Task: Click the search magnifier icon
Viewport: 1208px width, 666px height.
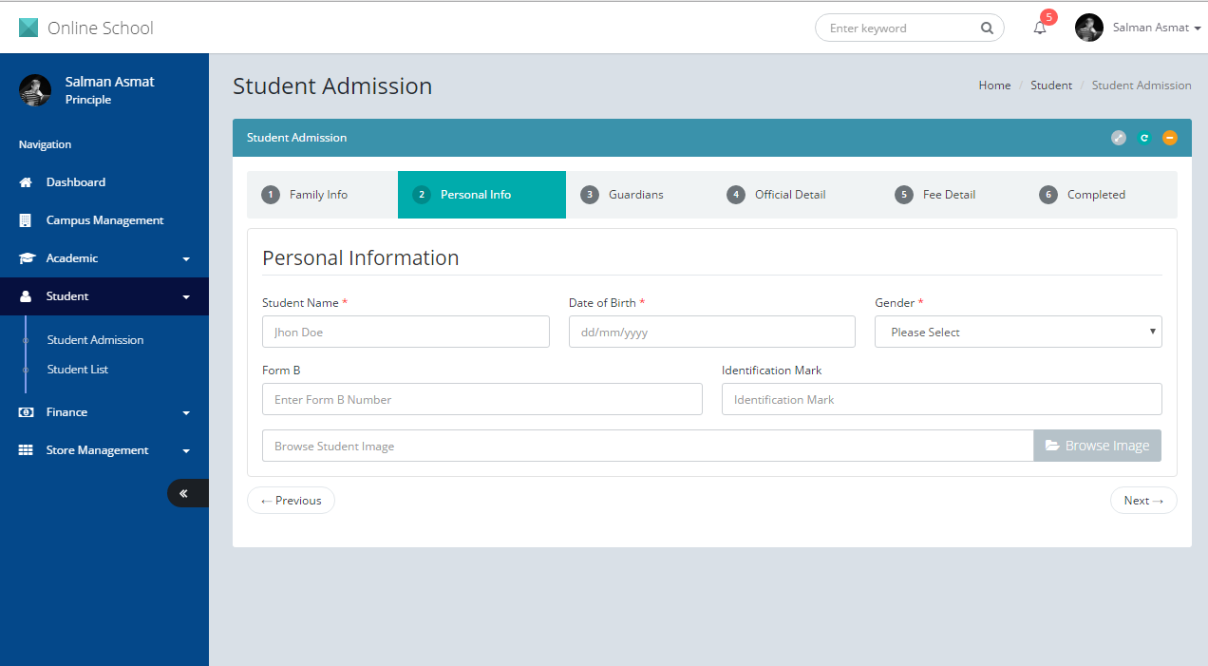Action: click(x=987, y=29)
